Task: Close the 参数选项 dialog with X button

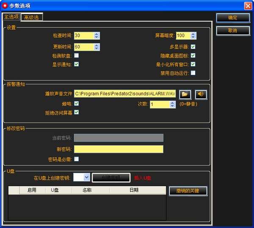Action: click(x=248, y=6)
